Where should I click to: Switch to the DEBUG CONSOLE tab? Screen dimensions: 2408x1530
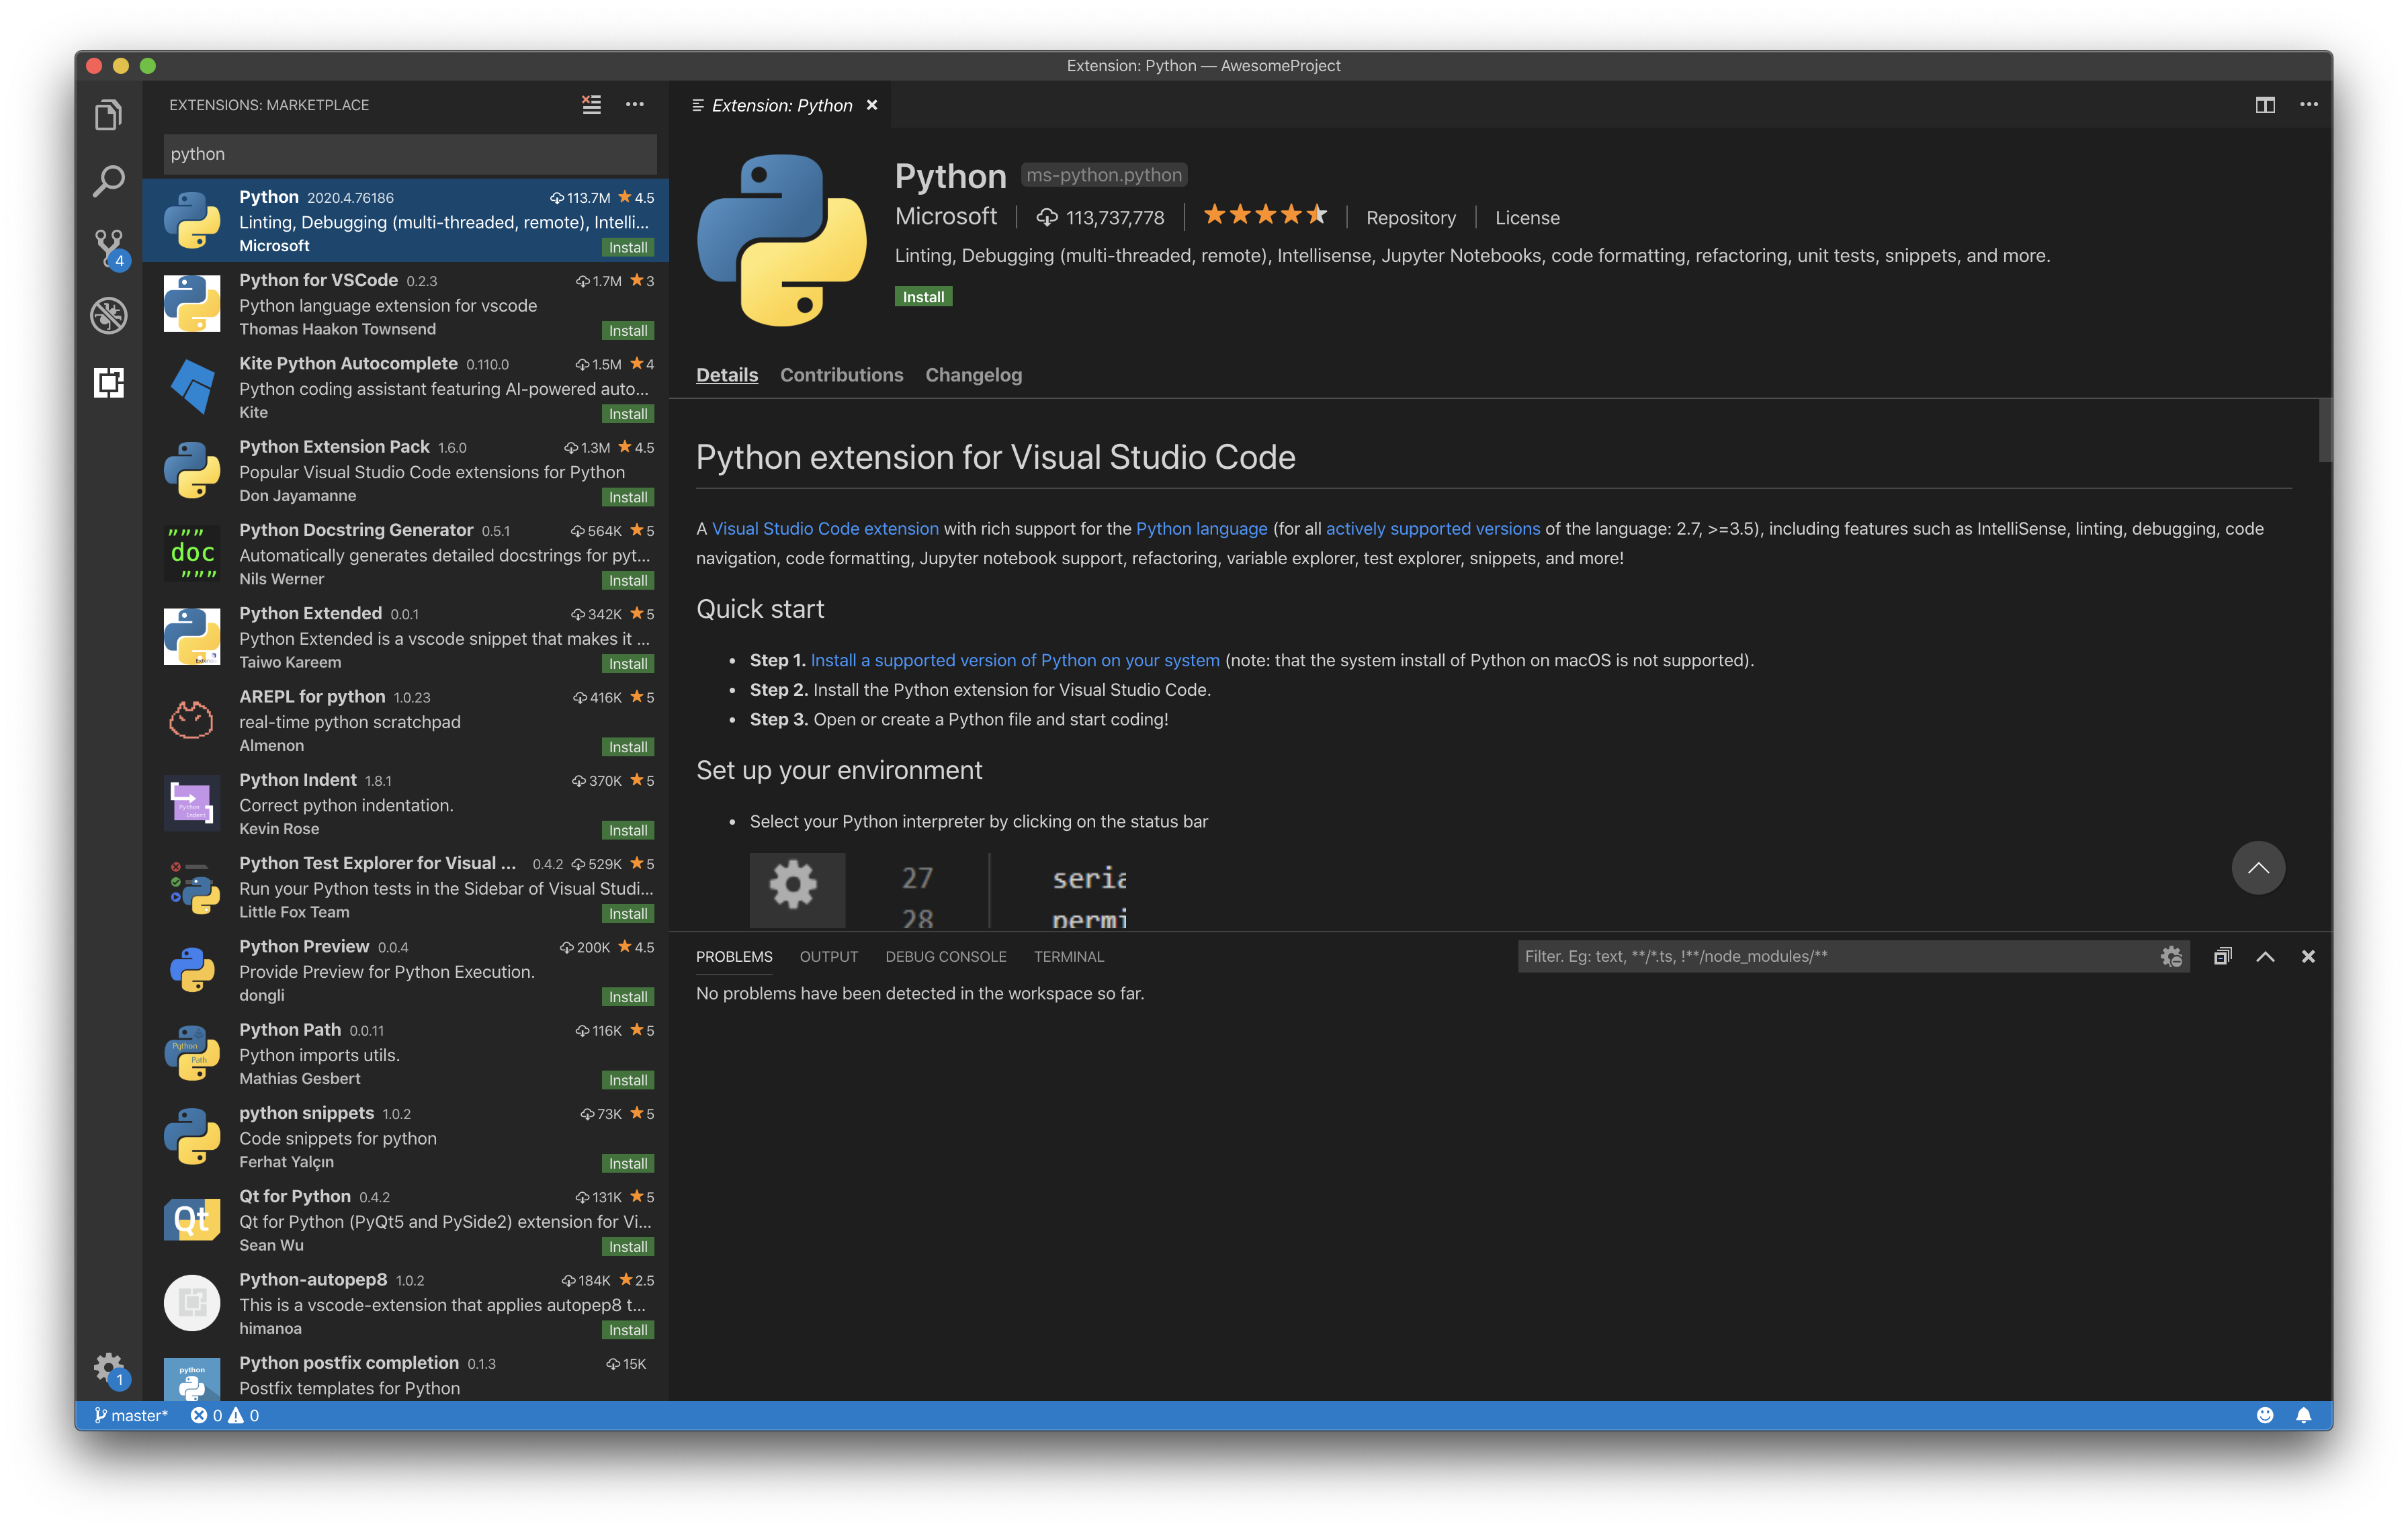pos(946,956)
